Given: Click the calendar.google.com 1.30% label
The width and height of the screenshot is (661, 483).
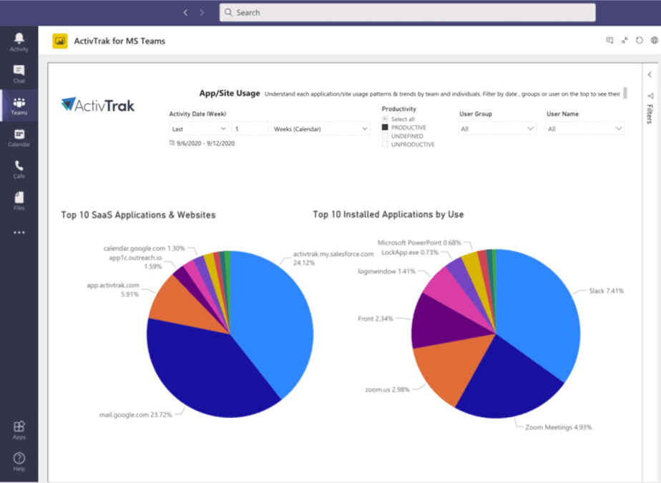Looking at the screenshot, I should (x=145, y=248).
